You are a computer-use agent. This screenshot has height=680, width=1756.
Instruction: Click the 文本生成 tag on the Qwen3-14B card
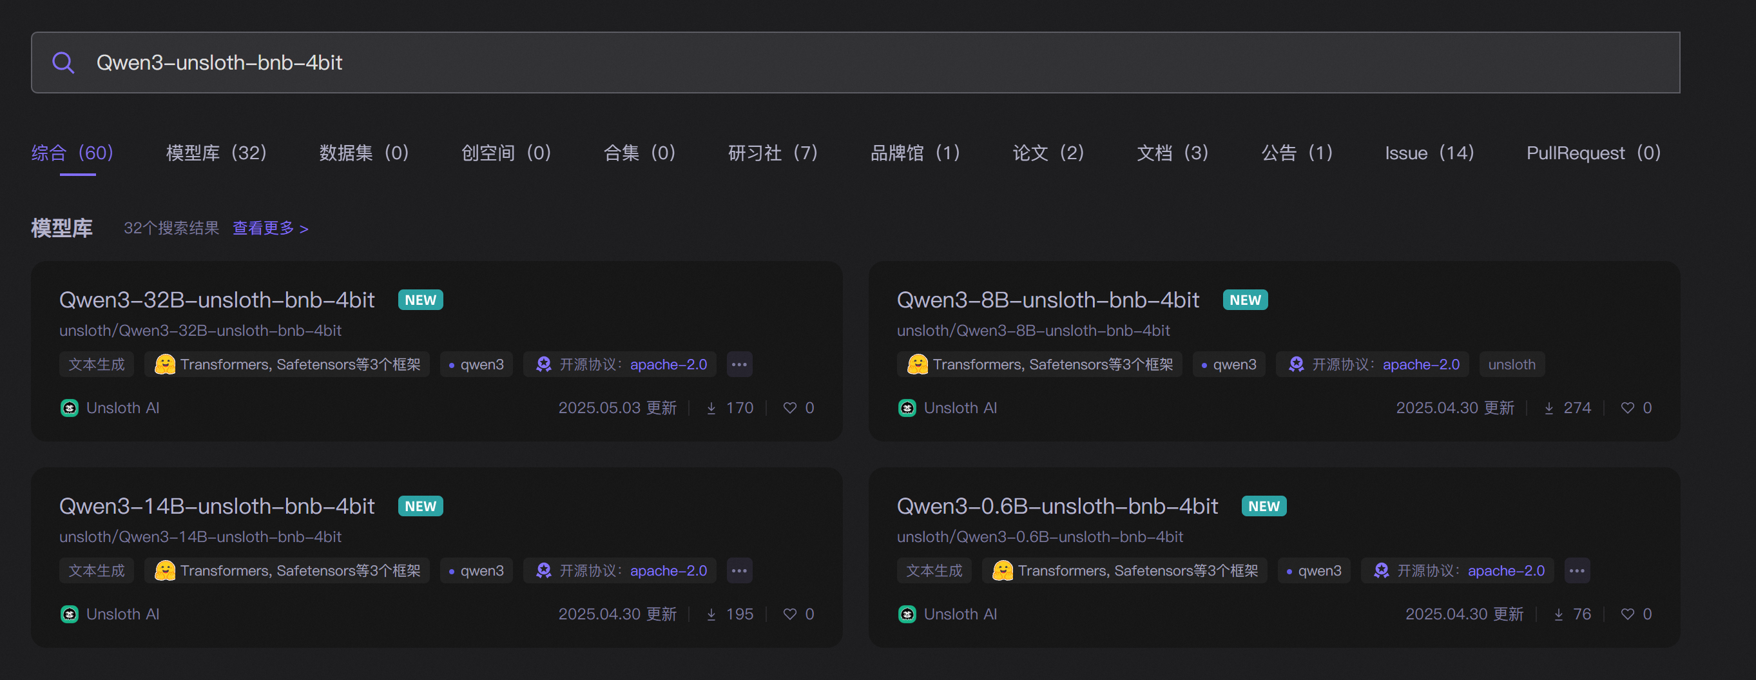[97, 571]
